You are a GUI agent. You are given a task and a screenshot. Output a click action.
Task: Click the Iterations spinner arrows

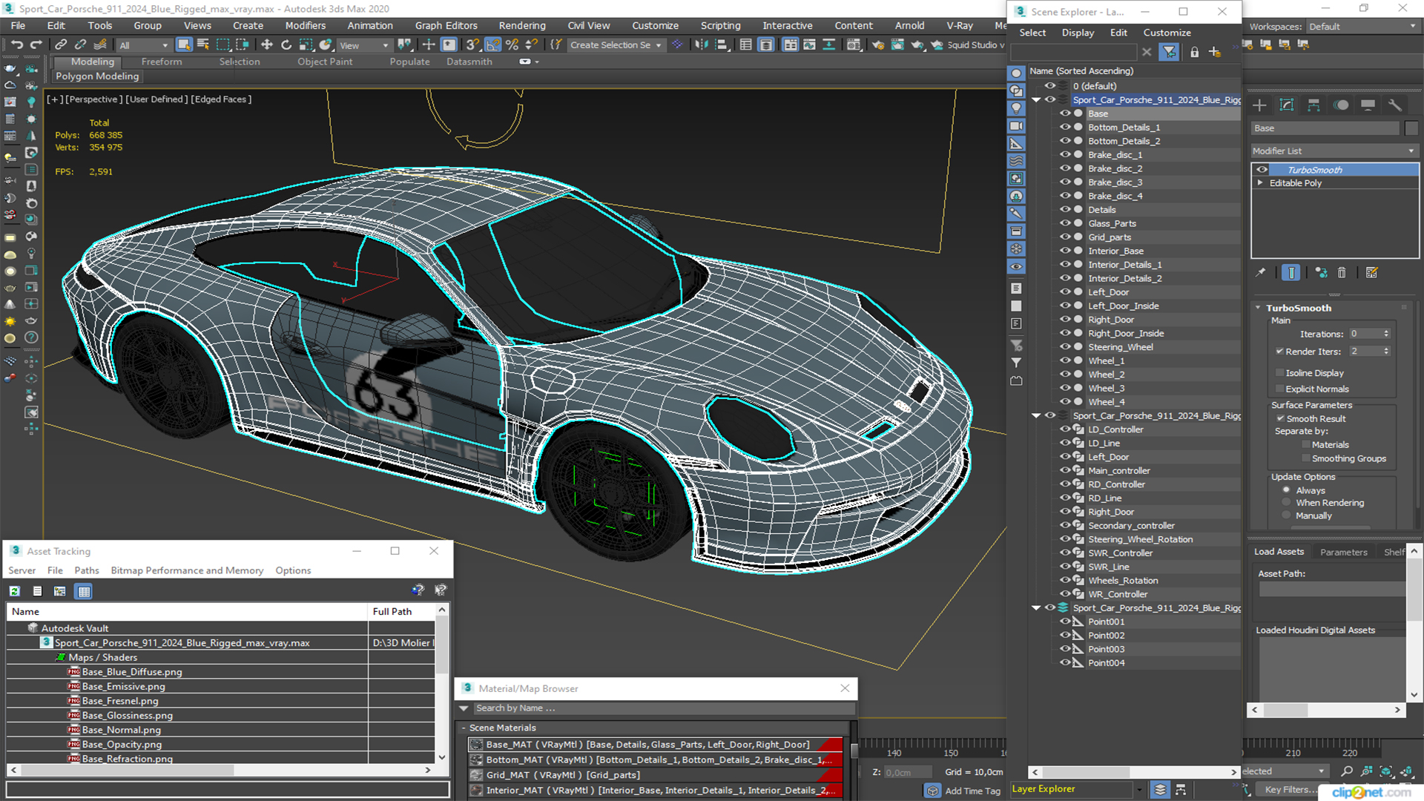[1386, 334]
